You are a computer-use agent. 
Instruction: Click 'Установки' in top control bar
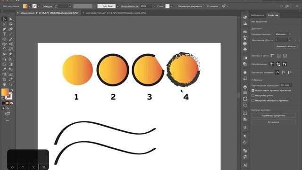tap(212, 6)
